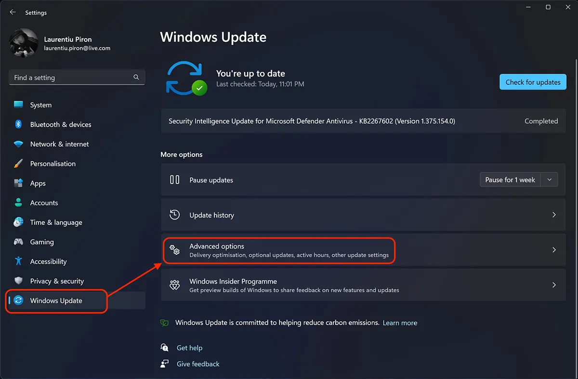578x379 pixels.
Task: Click the Last checked timestamp text
Action: coord(260,84)
